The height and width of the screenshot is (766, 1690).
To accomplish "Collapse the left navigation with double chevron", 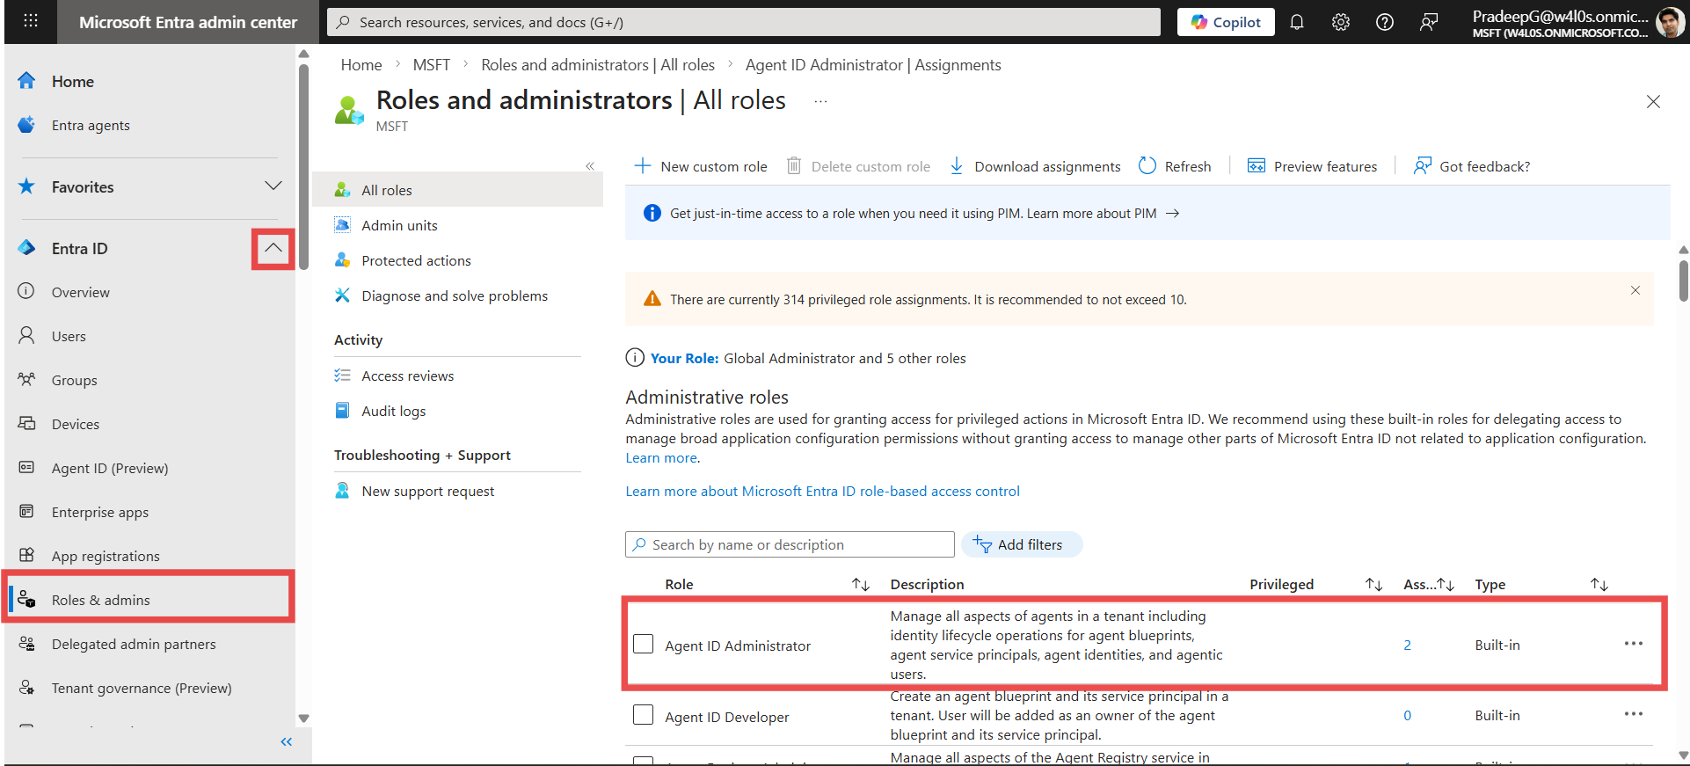I will [x=286, y=742].
